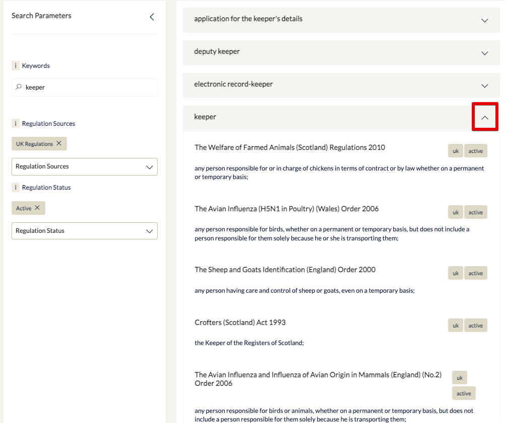Expand the deputy keeper entry
505x423 pixels.
[484, 53]
